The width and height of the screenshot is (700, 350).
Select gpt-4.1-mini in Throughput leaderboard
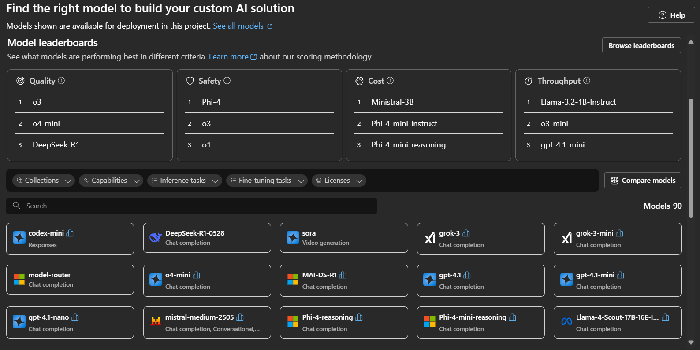[563, 145]
